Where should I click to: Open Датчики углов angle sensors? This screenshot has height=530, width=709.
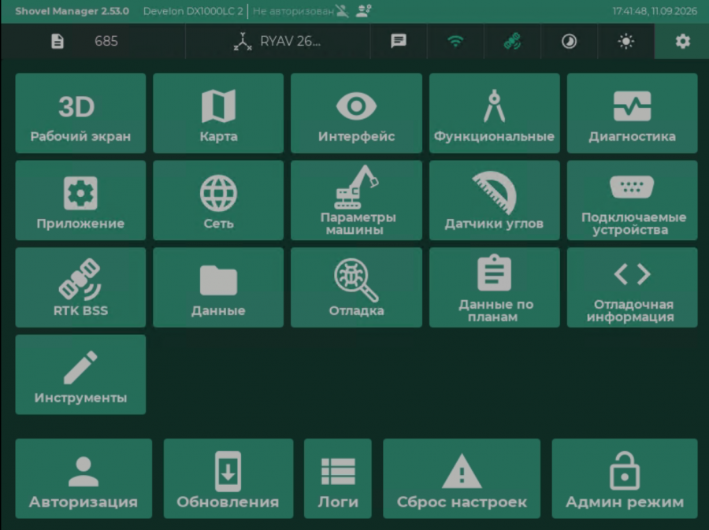pyautogui.click(x=494, y=200)
